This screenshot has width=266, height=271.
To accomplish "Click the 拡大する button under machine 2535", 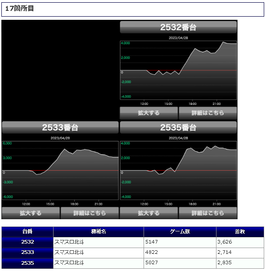I will (x=149, y=213).
